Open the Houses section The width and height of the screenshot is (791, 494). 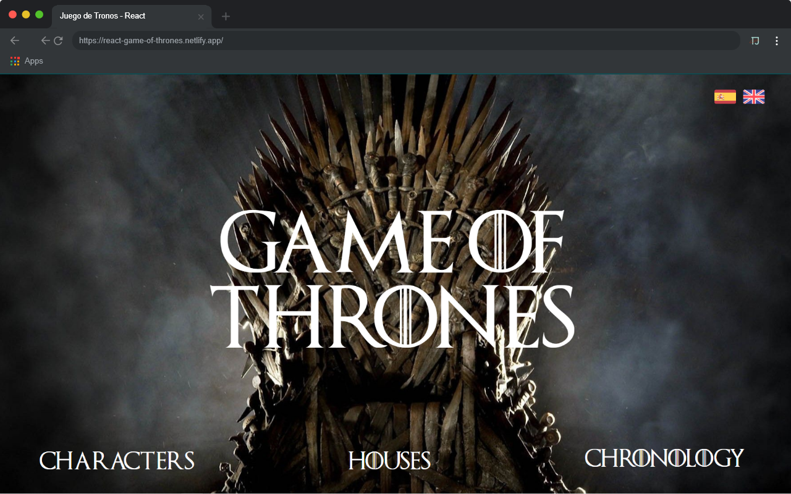[389, 461]
